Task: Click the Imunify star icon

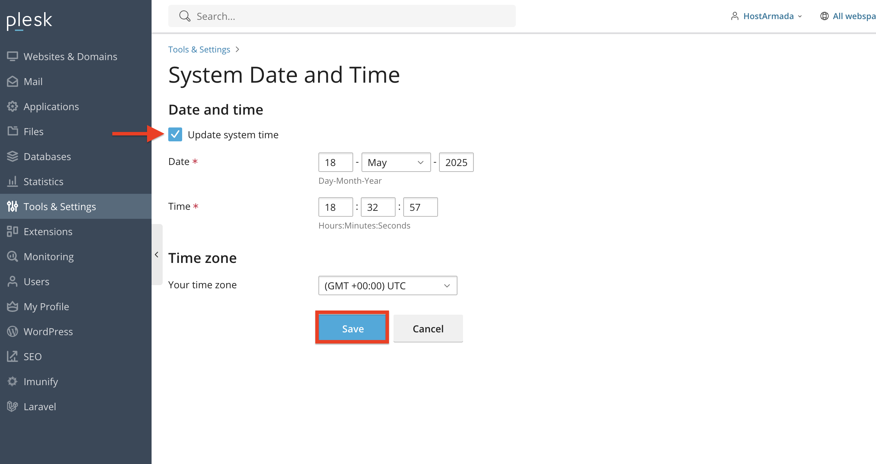Action: 13,381
